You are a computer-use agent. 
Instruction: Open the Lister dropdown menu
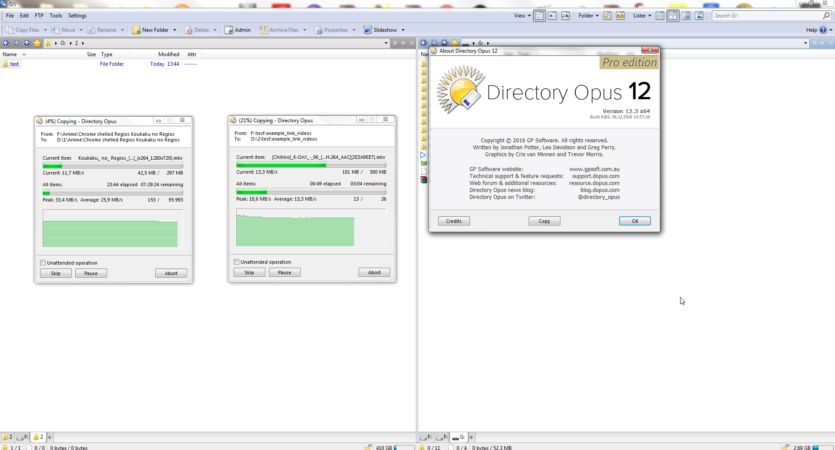(x=642, y=16)
